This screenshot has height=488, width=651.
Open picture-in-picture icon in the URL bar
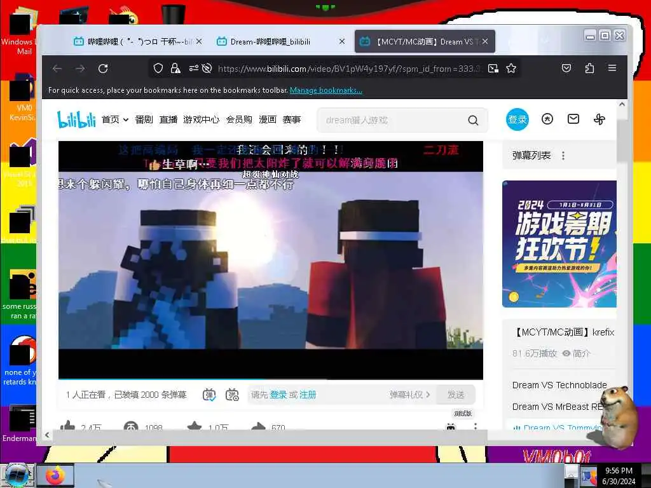tap(493, 69)
